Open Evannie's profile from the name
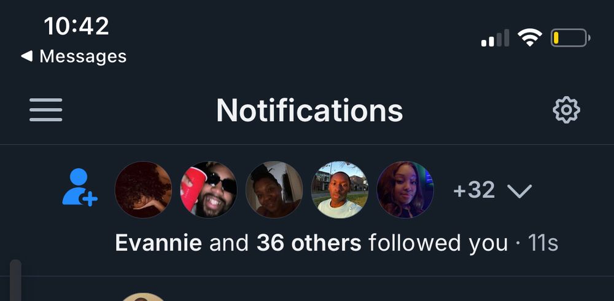Viewport: 614px width, 301px height. click(158, 243)
